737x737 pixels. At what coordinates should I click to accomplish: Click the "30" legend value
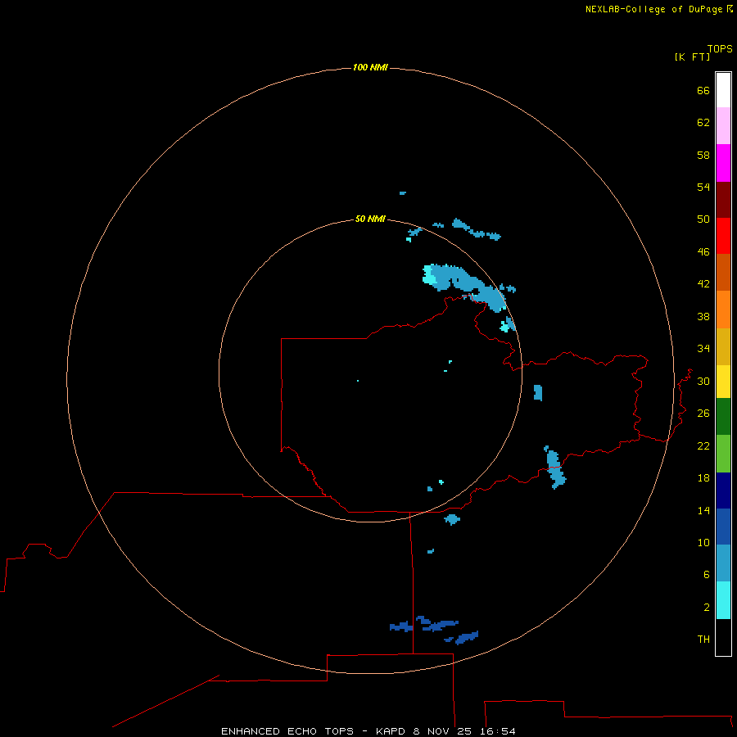pyautogui.click(x=703, y=381)
